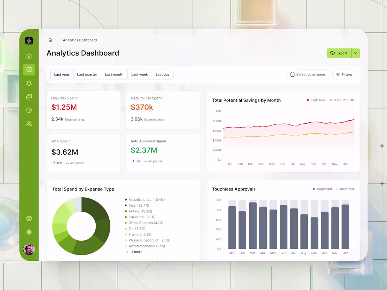This screenshot has width=387, height=290.
Task: Click the home breadcrumb icon
Action: click(x=50, y=40)
